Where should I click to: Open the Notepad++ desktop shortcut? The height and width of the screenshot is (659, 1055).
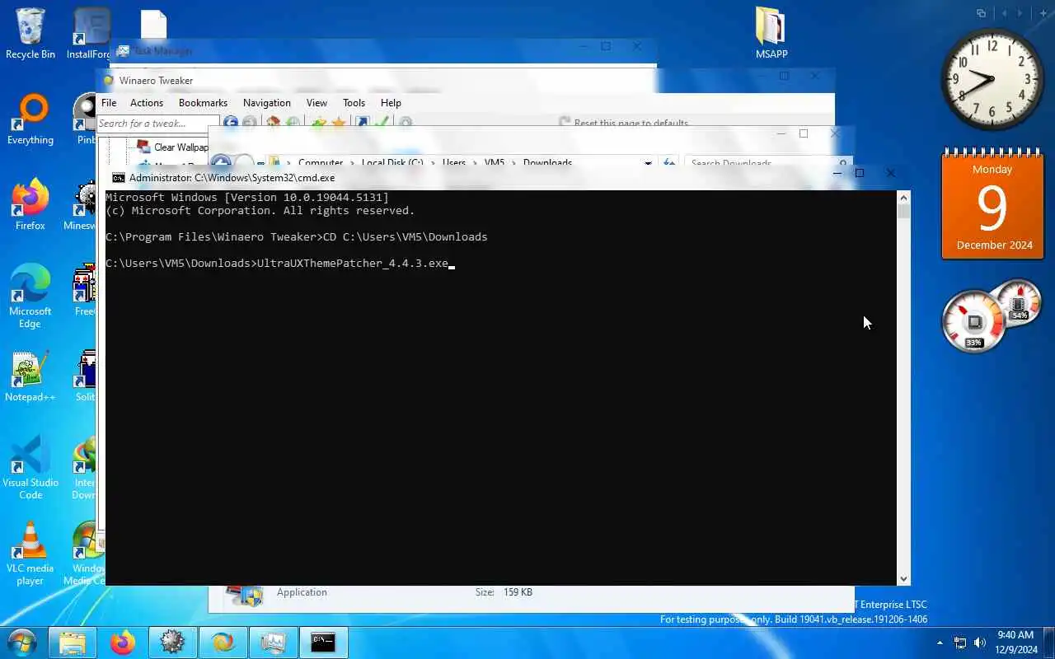[x=30, y=377]
